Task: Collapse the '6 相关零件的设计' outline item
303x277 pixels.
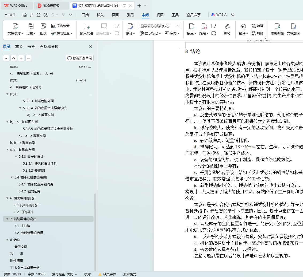Action: 7,198
